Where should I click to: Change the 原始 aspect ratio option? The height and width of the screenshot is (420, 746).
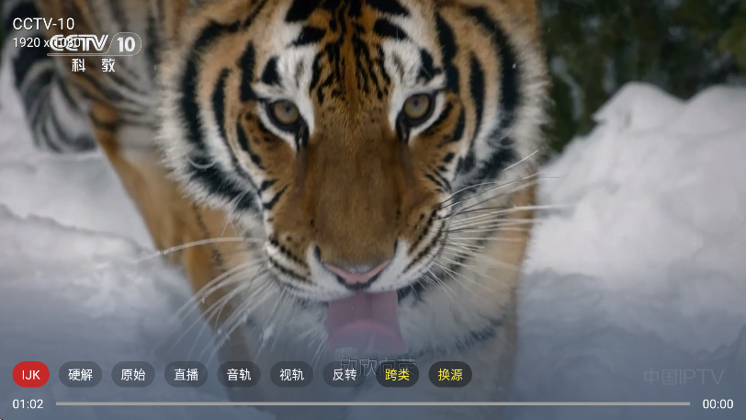click(x=133, y=374)
